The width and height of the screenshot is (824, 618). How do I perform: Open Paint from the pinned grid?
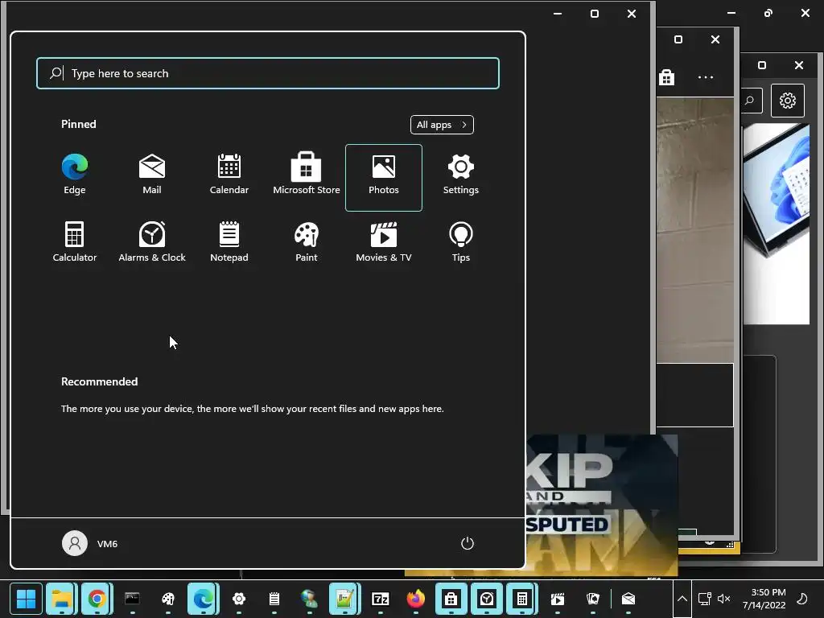coord(307,241)
